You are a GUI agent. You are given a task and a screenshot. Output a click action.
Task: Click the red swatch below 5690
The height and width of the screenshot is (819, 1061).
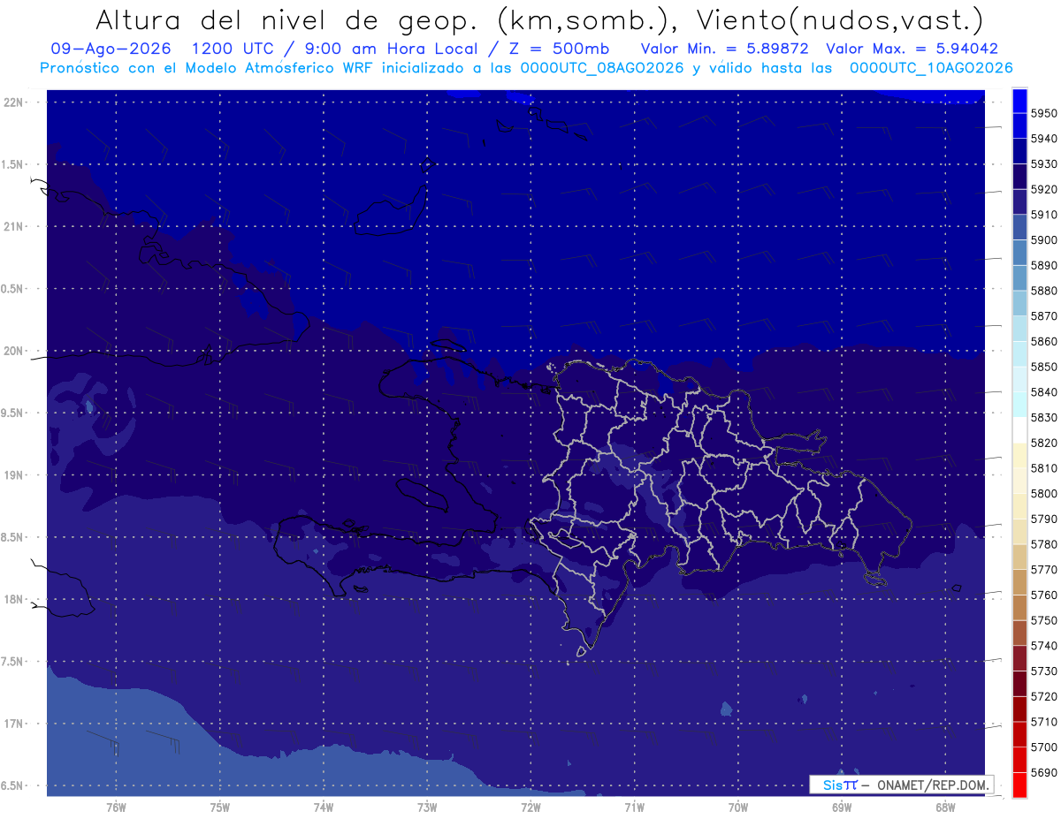coord(1019,785)
